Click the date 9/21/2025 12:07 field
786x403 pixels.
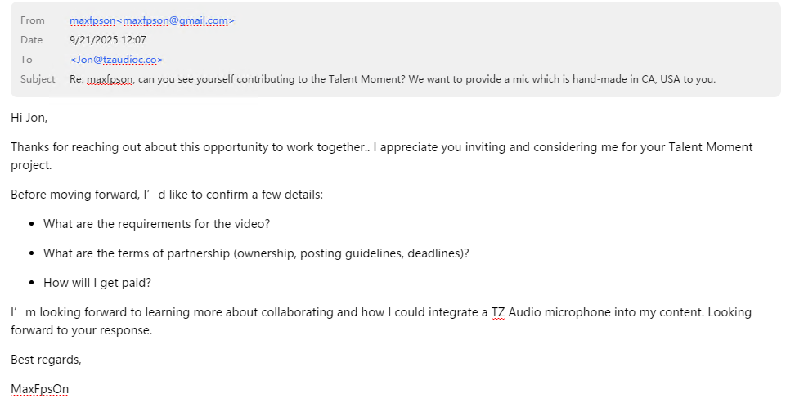(x=108, y=39)
